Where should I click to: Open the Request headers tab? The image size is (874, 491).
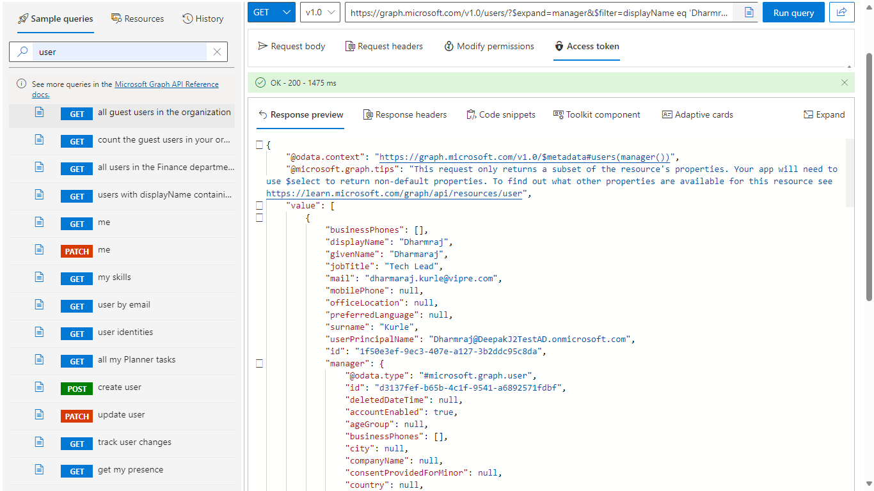pyautogui.click(x=384, y=46)
